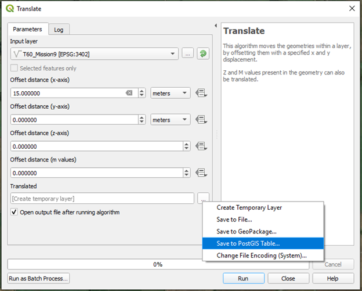This screenshot has height=291, width=362.
Task: Step the m values offset spinner
Action: tap(187, 173)
